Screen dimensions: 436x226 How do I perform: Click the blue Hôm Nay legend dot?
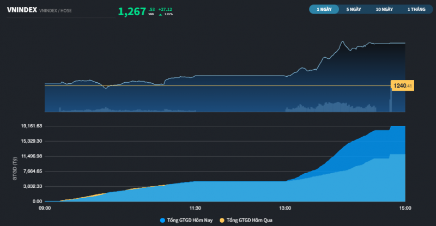pos(162,220)
